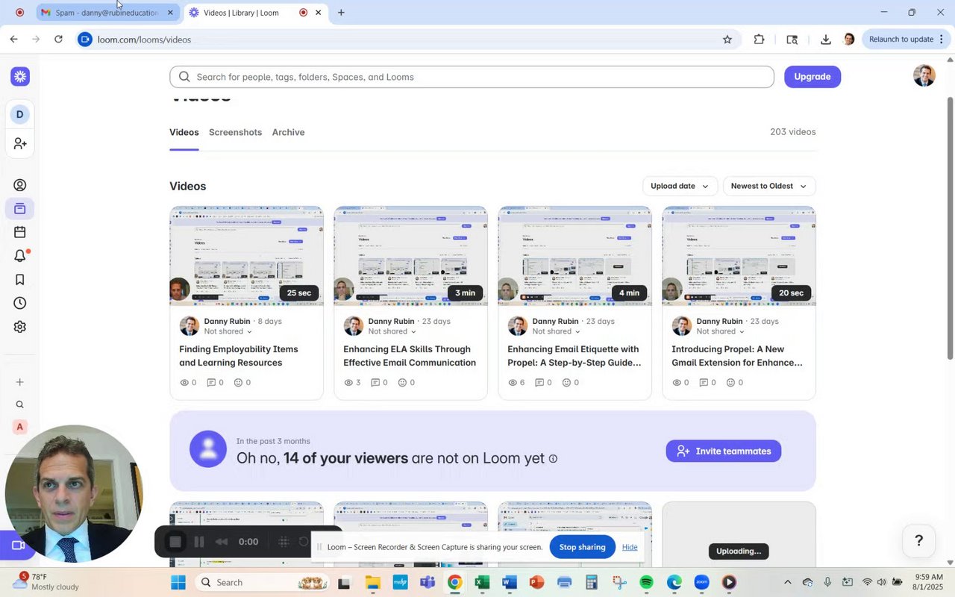The image size is (955, 597).
Task: Expand 'Not shared' on Enhancing Email Etiquette video
Action: click(x=557, y=331)
